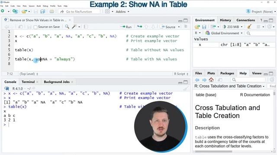Viewport: 277px width, 155px height.
Task: Go forward with Help pane right arrow
Action: click(x=204, y=80)
